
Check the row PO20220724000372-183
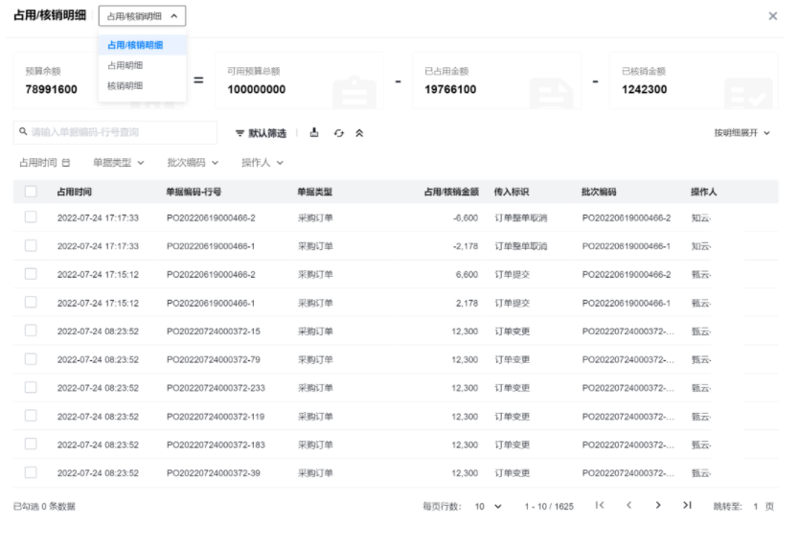tap(31, 444)
